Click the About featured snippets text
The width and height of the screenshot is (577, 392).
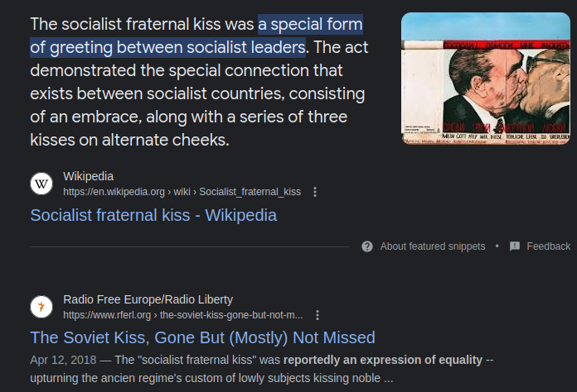pyautogui.click(x=433, y=246)
